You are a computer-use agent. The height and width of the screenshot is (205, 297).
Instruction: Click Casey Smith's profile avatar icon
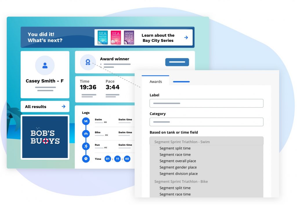tap(45, 66)
